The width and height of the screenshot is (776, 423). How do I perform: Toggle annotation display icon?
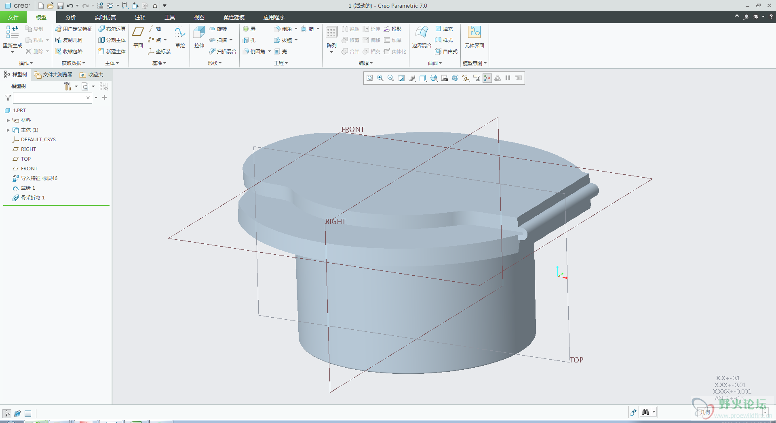pyautogui.click(x=477, y=78)
